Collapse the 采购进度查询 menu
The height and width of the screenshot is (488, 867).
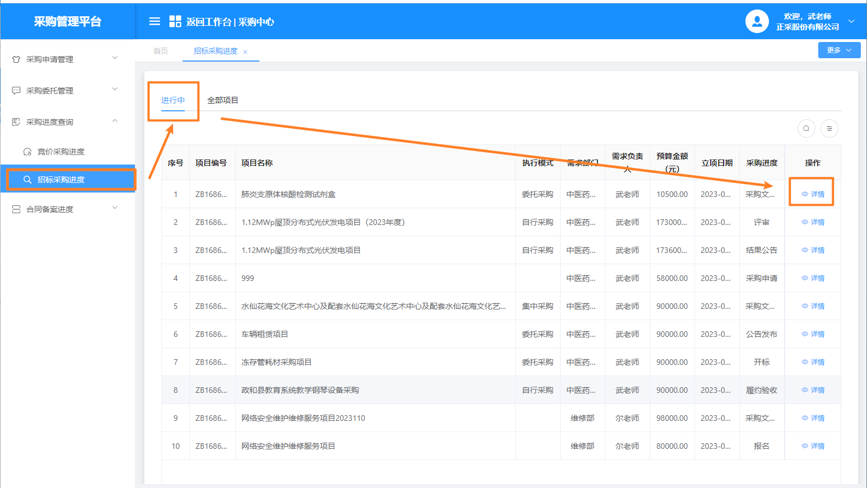click(x=115, y=121)
